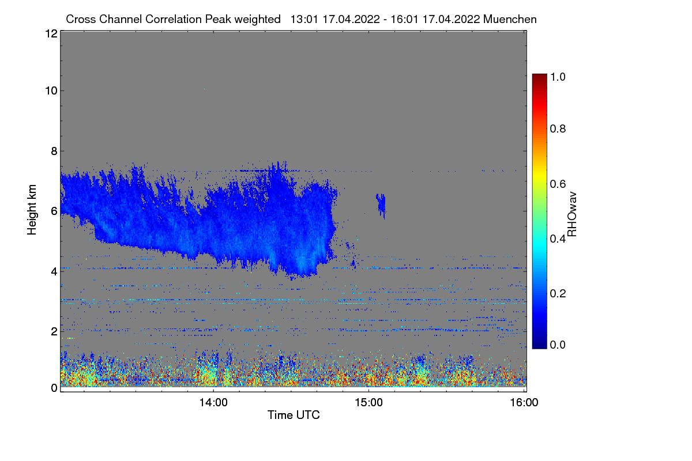
Task: Click the height axis label 12
Action: tap(50, 33)
